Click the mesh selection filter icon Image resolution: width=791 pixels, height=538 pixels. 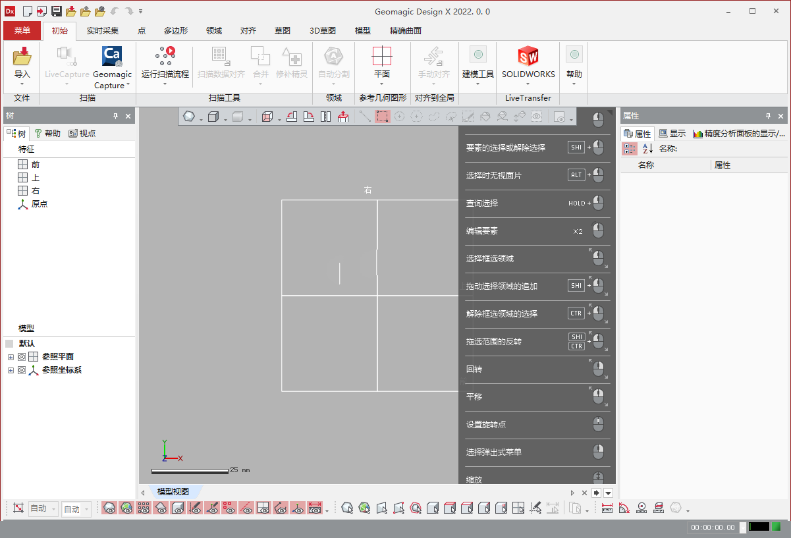[347, 508]
